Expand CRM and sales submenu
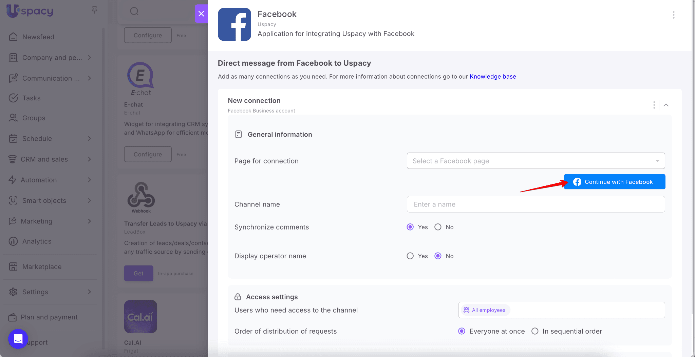This screenshot has height=357, width=695. [x=90, y=159]
